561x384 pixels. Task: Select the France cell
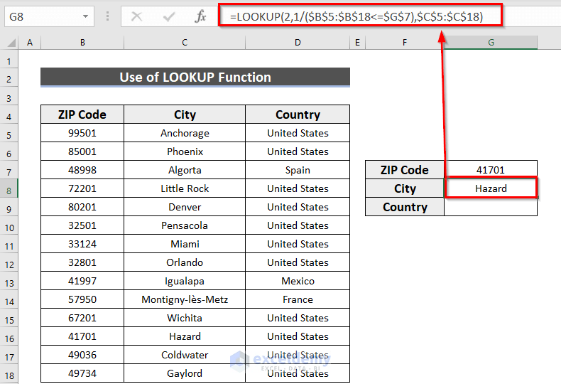[298, 299]
